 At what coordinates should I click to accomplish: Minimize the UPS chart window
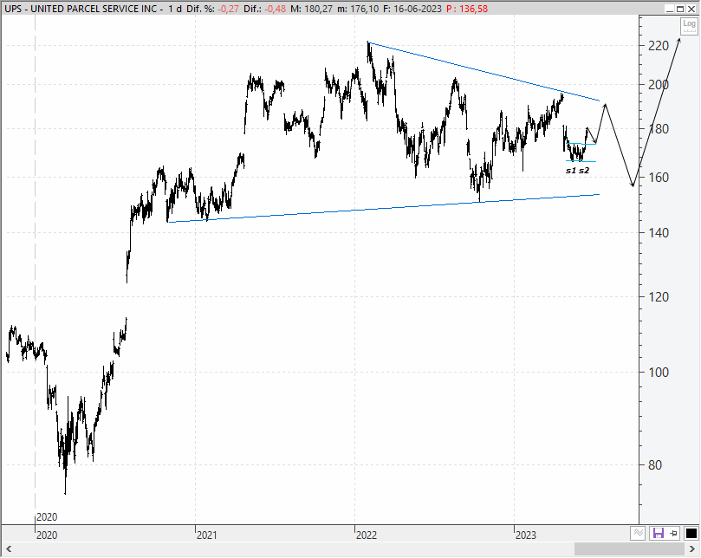(x=670, y=9)
